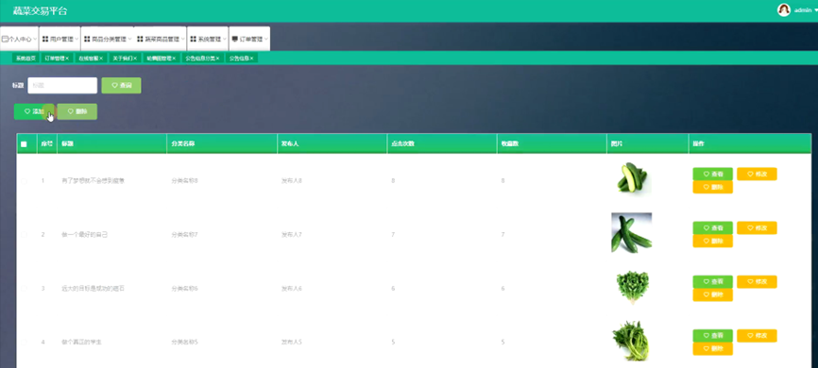Open the leafy greens thumbnail in row 3
The image size is (818, 368).
(x=632, y=287)
